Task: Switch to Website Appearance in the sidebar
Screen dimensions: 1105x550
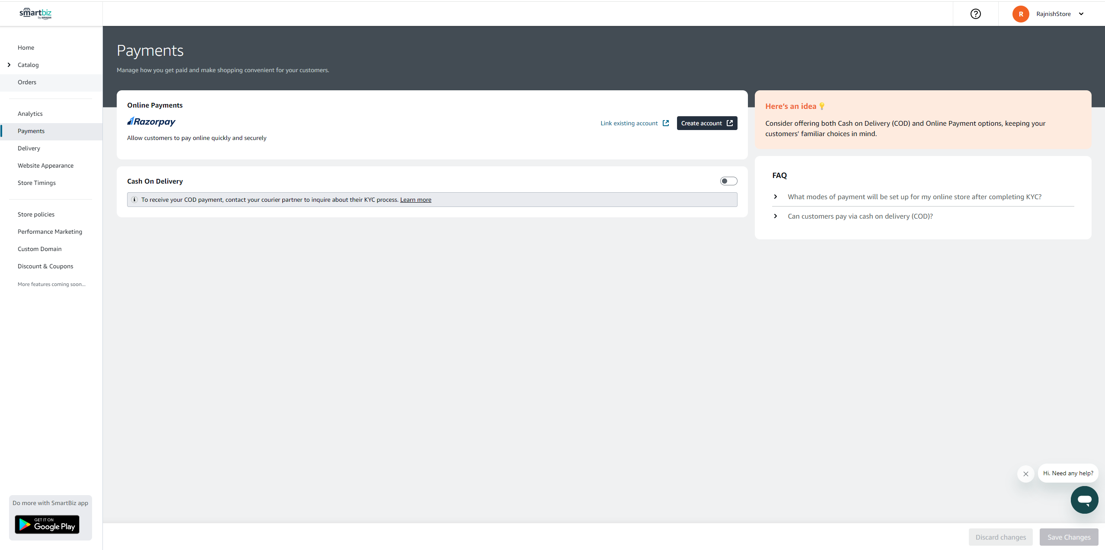Action: [45, 165]
